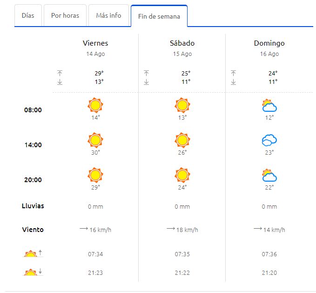Select the Domingo day heading
Viewport: 316px width, 293px height.
click(269, 43)
